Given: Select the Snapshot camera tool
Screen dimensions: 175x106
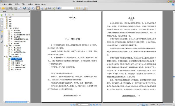Looking at the screenshot, I should click(x=50, y=8).
